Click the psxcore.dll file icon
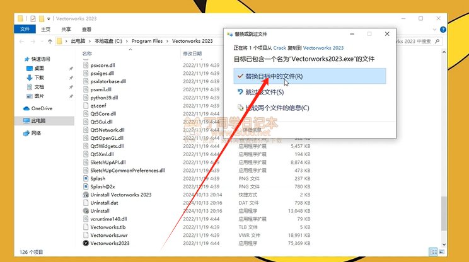The height and width of the screenshot is (262, 469). coord(86,65)
